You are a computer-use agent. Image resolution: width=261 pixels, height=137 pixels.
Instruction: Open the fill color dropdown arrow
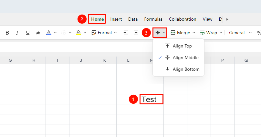click(x=85, y=33)
